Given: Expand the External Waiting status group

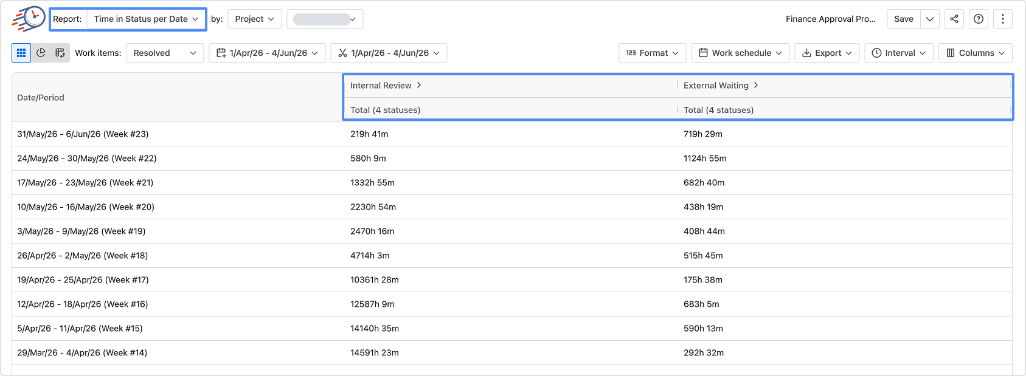Looking at the screenshot, I should click(x=756, y=85).
